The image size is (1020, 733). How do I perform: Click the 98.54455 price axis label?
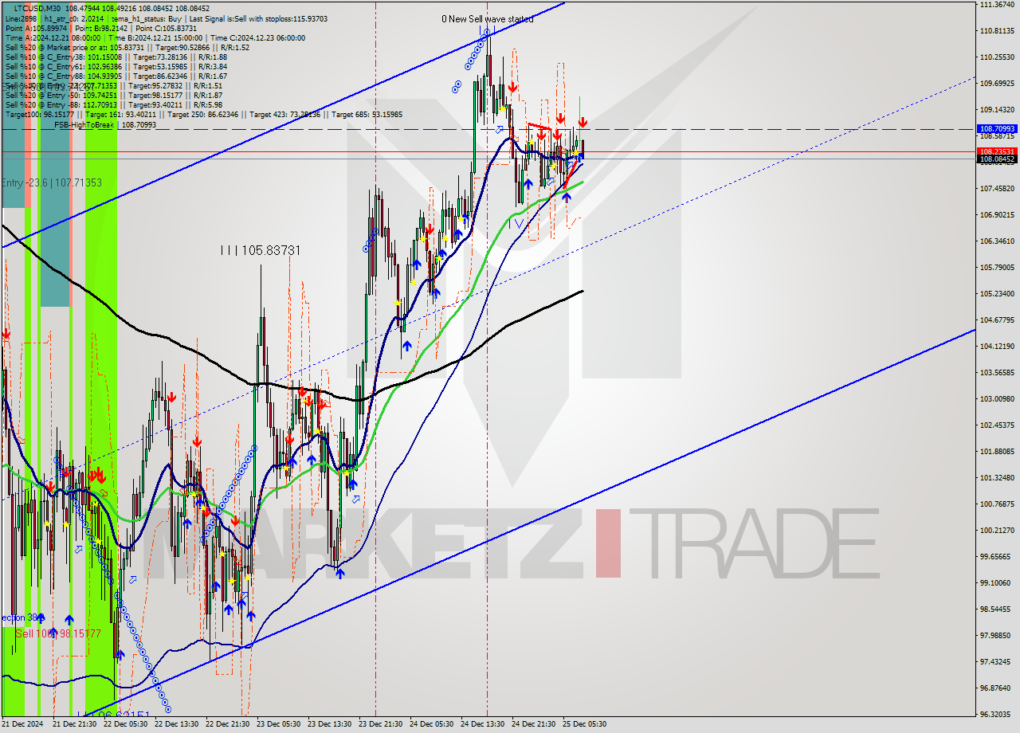(997, 609)
